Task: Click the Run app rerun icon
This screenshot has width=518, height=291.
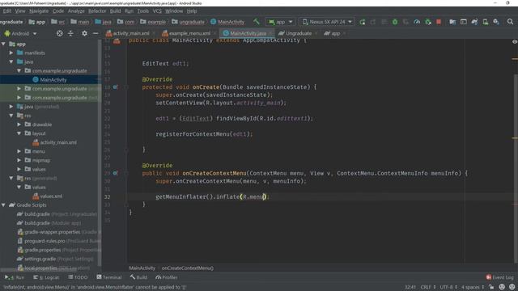Action: click(363, 22)
